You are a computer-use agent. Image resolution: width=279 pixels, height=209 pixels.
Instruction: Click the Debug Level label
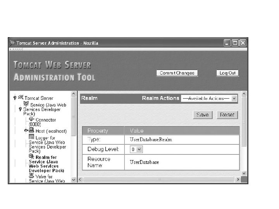(x=103, y=149)
